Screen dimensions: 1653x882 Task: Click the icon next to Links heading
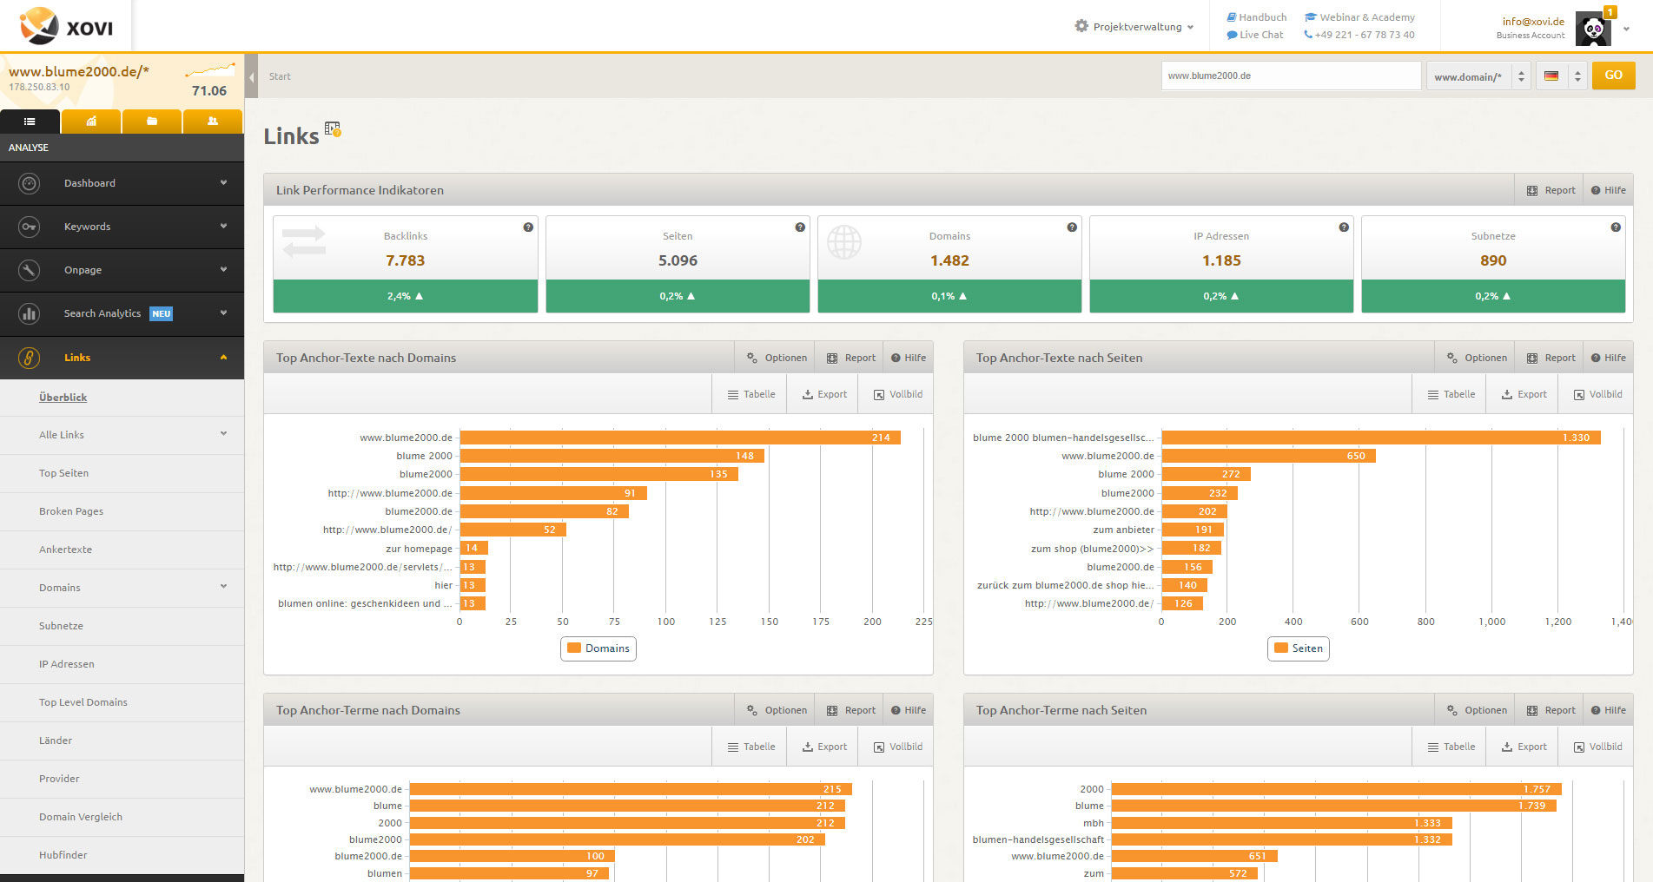[333, 129]
